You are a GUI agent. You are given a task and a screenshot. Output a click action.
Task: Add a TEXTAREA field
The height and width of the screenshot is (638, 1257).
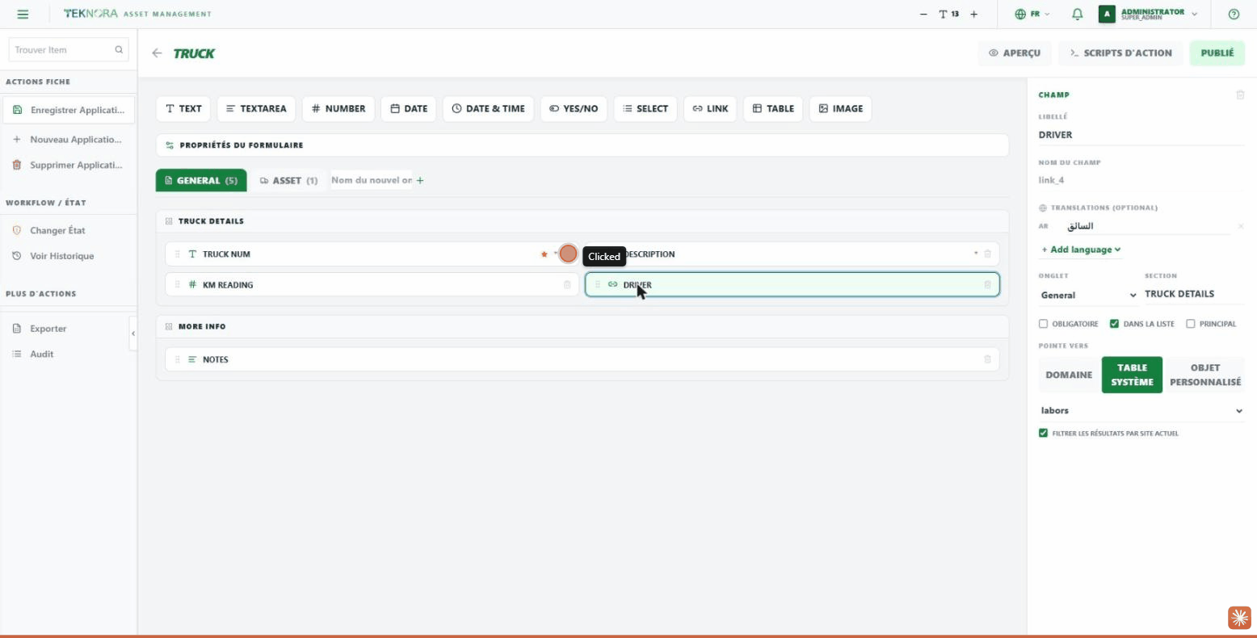click(256, 109)
